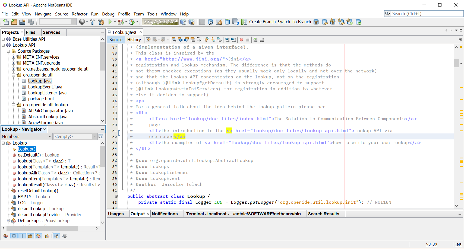This screenshot has height=249, width=464.
Task: Click the Open Project toolbar icon
Action: [22, 22]
